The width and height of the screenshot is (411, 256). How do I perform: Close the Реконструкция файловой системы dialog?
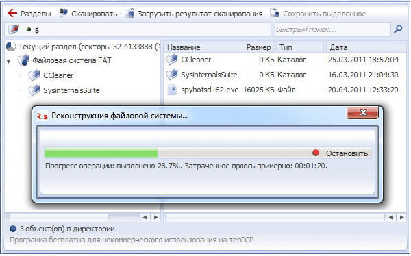362,113
